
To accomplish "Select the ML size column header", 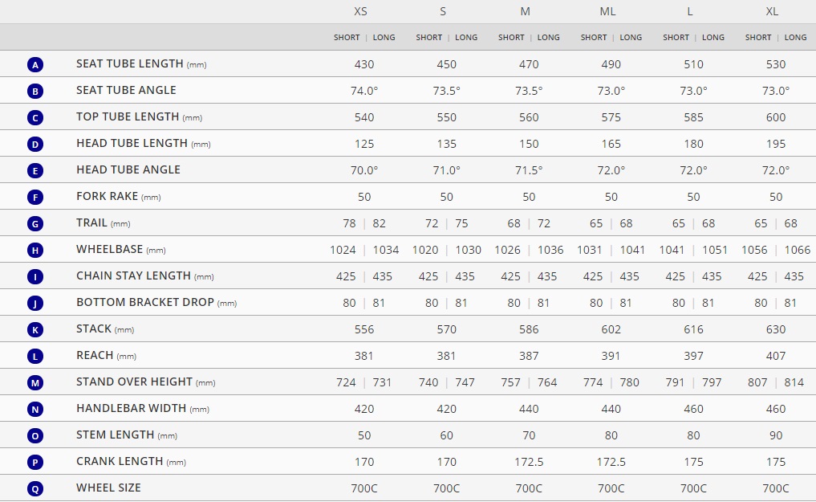I will pyautogui.click(x=608, y=11).
